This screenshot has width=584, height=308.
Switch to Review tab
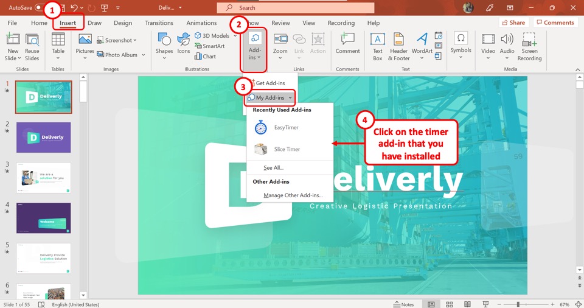(280, 23)
